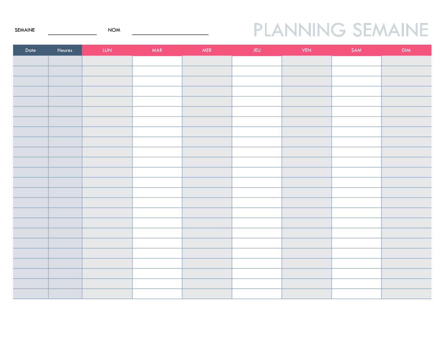Select the SAM day header
This screenshot has width=443, height=342.
[356, 50]
